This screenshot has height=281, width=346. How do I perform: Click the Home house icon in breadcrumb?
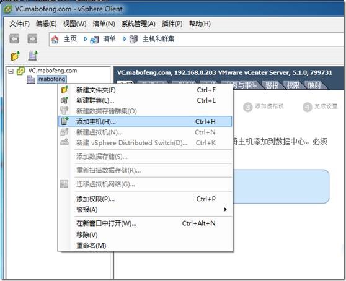pyautogui.click(x=55, y=40)
